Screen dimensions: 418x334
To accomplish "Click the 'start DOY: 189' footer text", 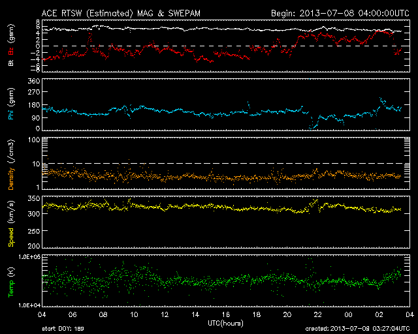I will click(x=63, y=329).
